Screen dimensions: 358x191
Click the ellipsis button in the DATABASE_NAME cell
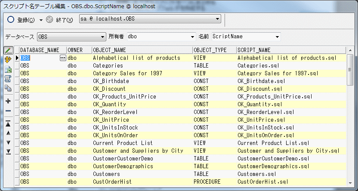[63, 58]
